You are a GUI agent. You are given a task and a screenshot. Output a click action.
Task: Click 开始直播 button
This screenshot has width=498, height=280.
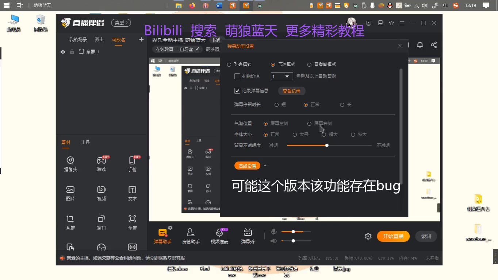pyautogui.click(x=393, y=236)
